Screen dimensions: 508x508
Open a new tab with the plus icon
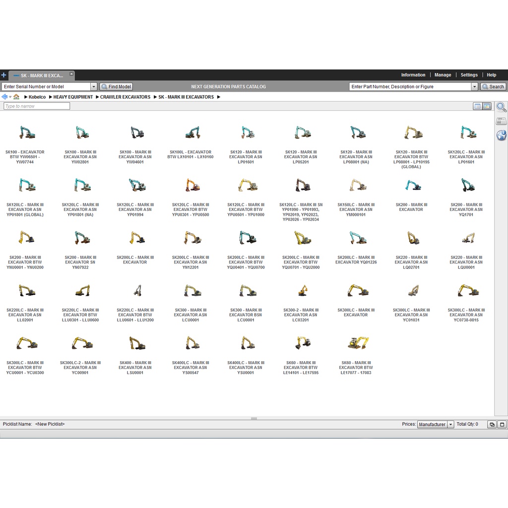(x=4, y=75)
